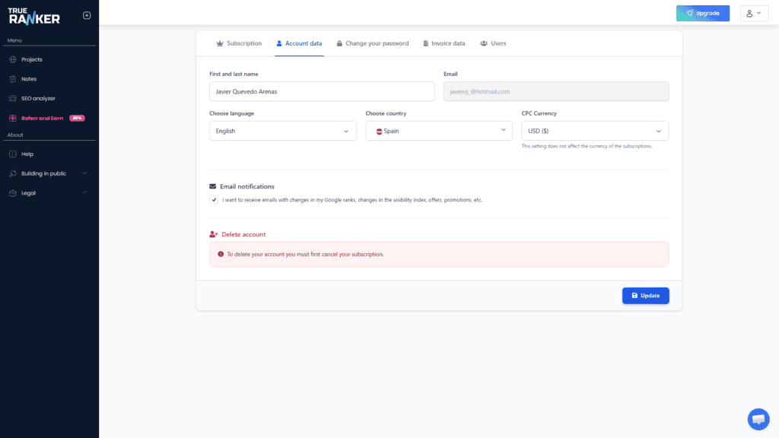Open the chat support bubble
779x438 pixels.
[x=758, y=419]
